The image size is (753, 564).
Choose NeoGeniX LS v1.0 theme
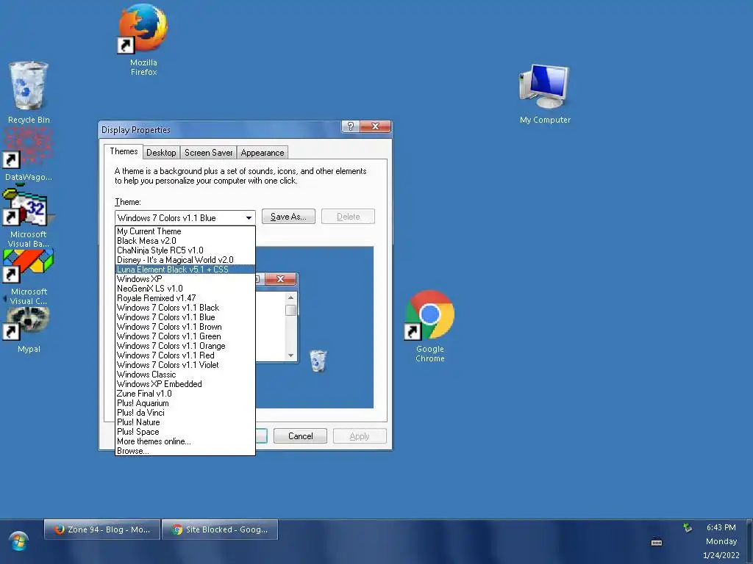pos(185,289)
